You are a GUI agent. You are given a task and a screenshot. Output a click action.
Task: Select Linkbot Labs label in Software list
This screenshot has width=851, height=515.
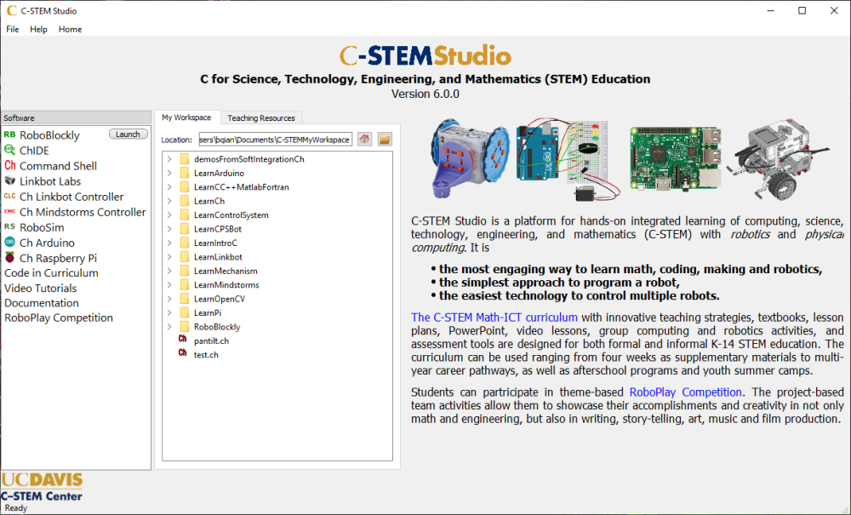click(x=50, y=181)
